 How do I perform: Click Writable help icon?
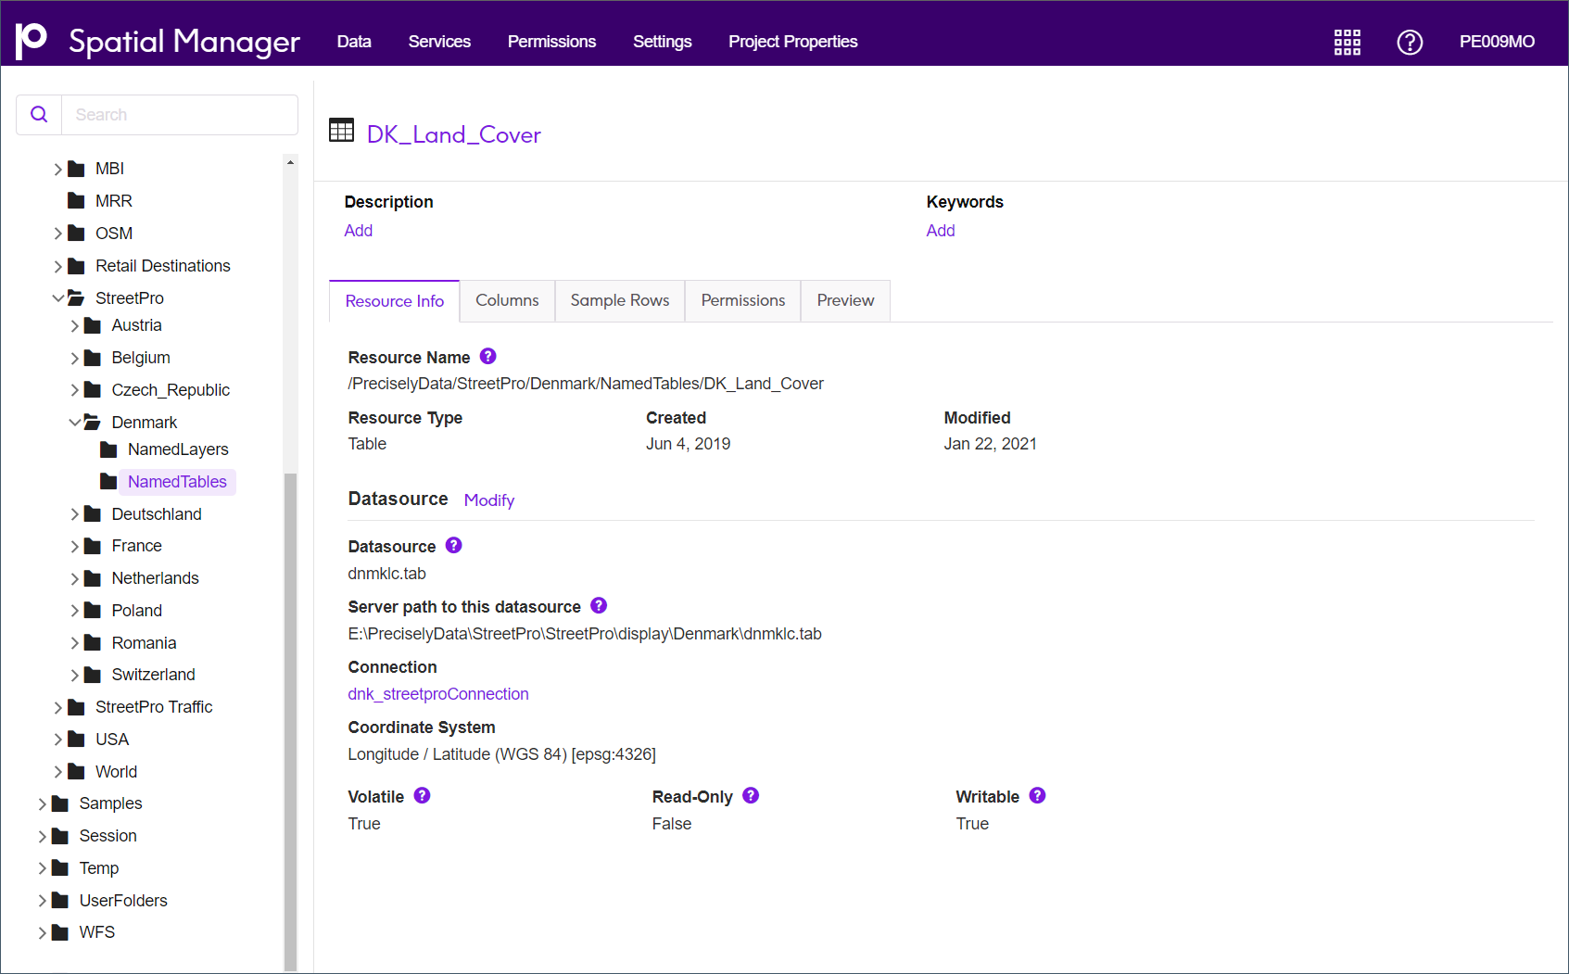tap(1037, 795)
